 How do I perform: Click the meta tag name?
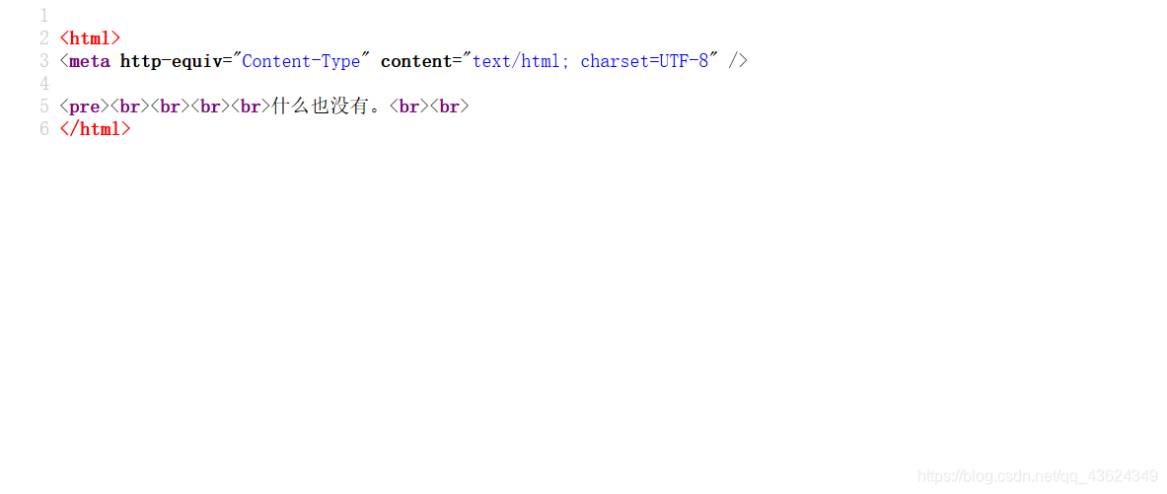coord(90,61)
